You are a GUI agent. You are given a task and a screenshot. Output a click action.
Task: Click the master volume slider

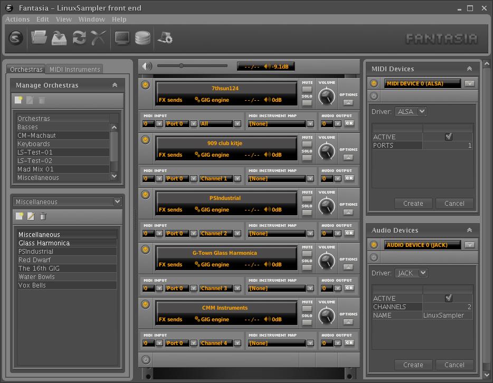click(192, 66)
